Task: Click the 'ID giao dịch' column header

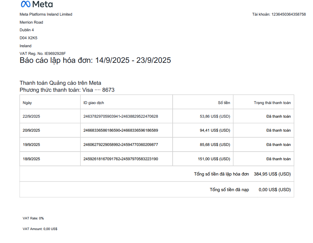Action: click(93, 103)
